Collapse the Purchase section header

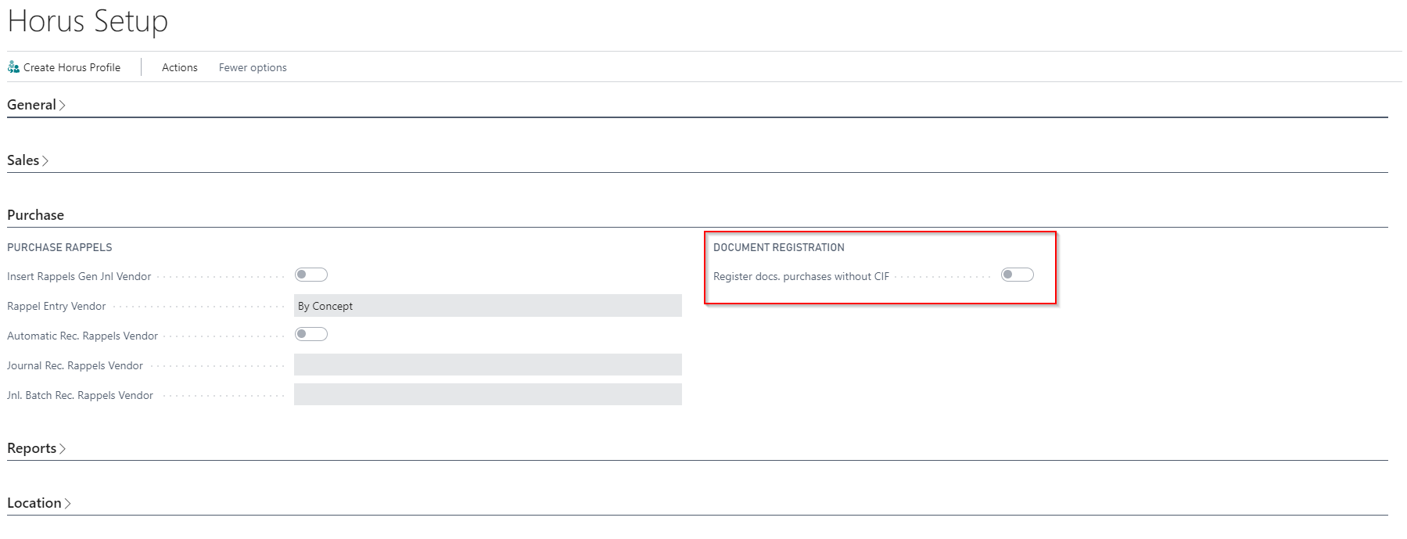coord(35,215)
